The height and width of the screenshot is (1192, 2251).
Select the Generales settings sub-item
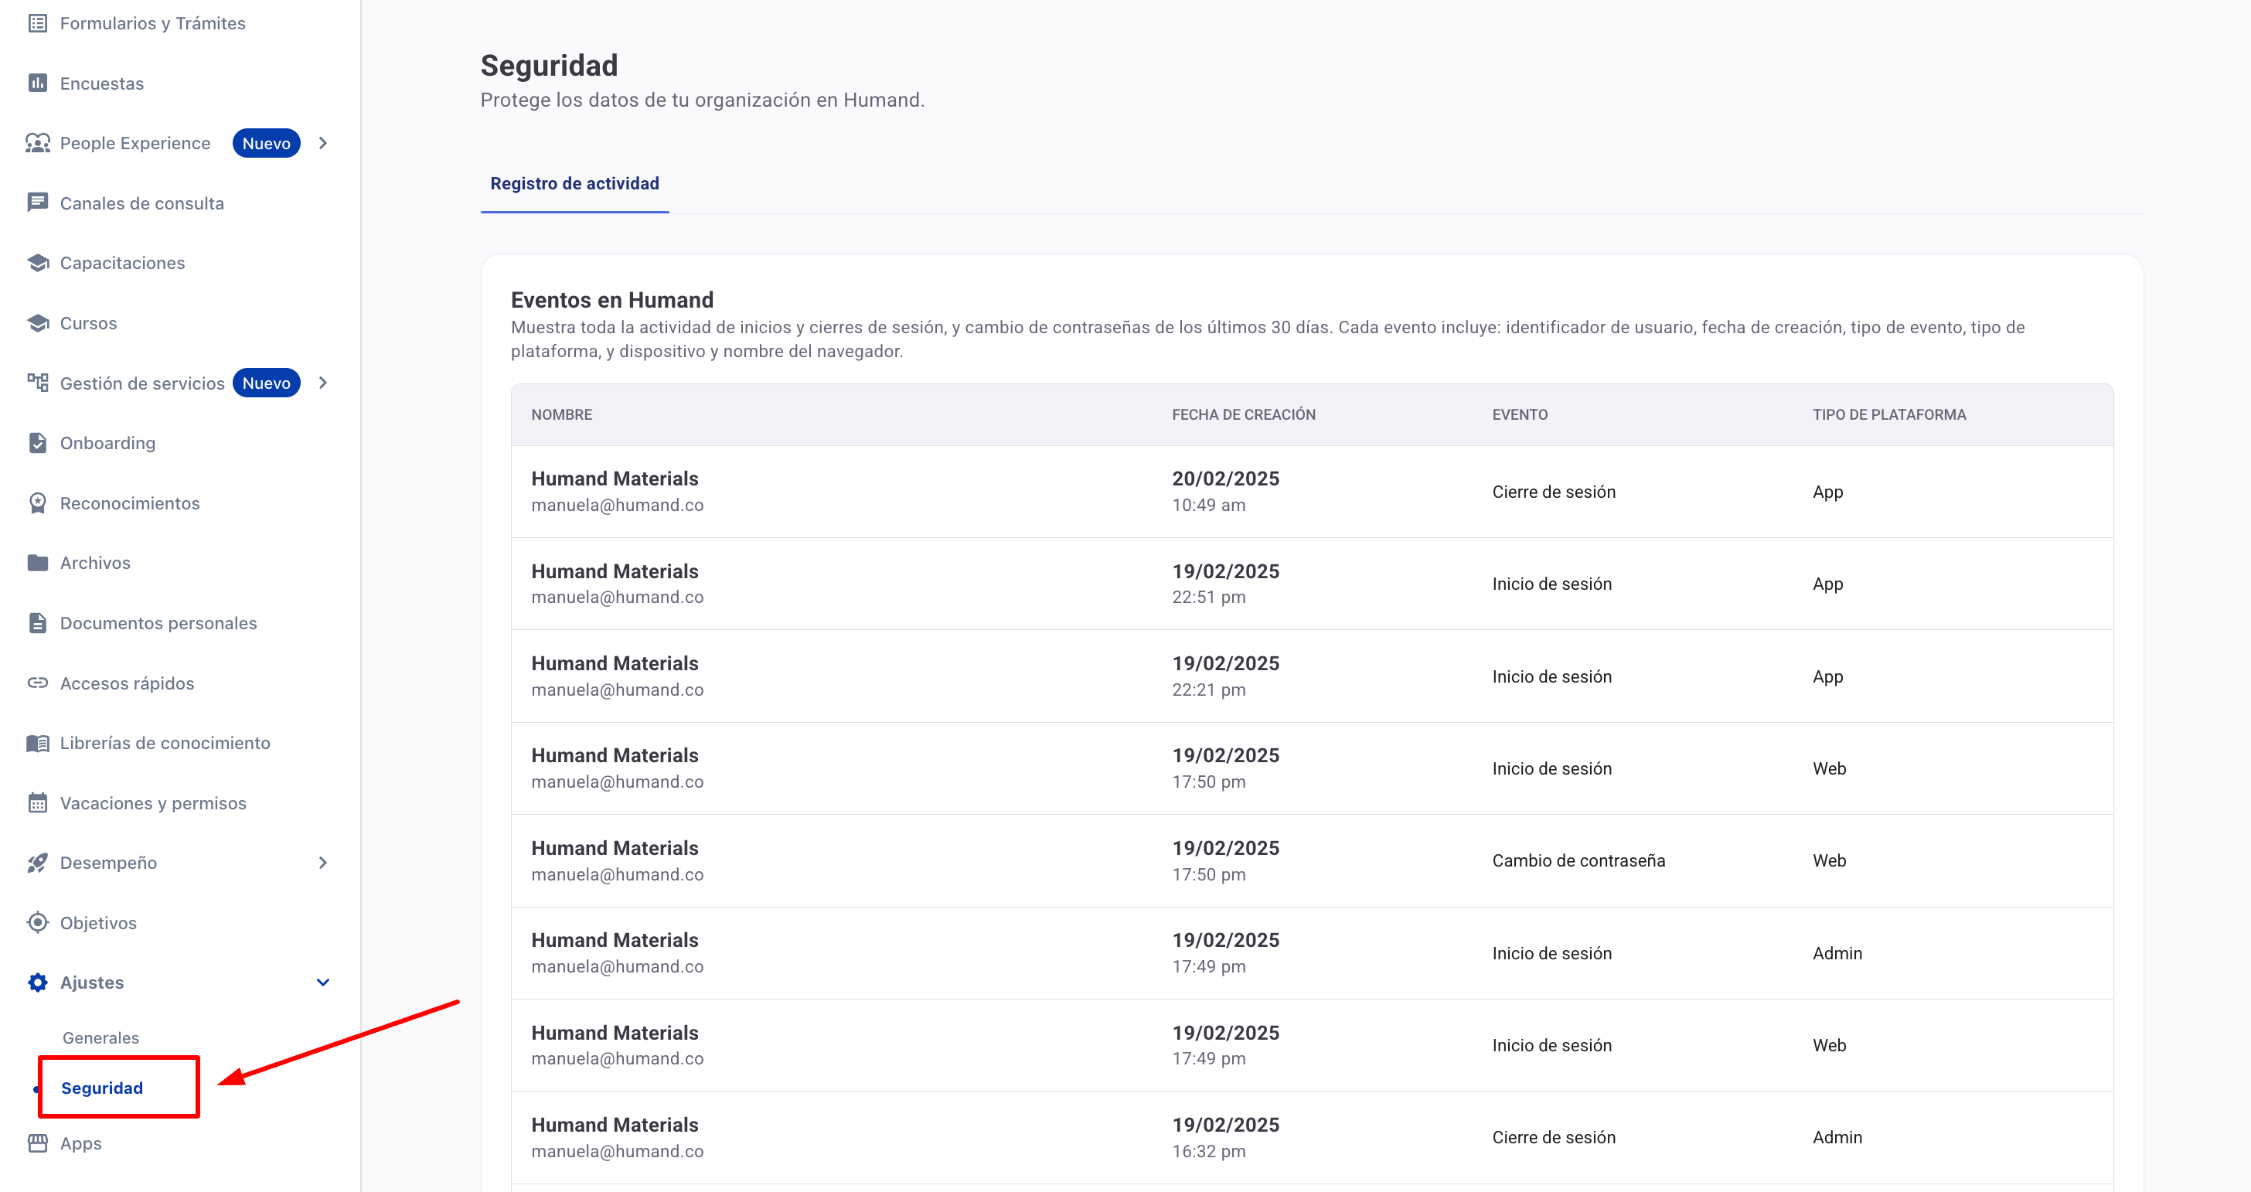(100, 1038)
